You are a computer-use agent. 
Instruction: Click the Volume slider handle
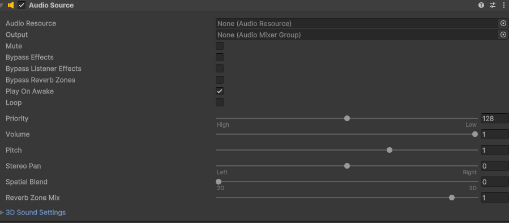[475, 134]
